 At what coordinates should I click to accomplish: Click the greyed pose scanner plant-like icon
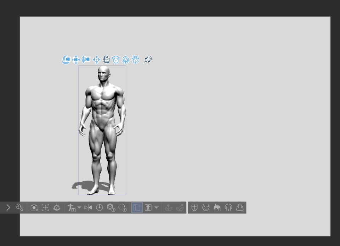point(169,208)
